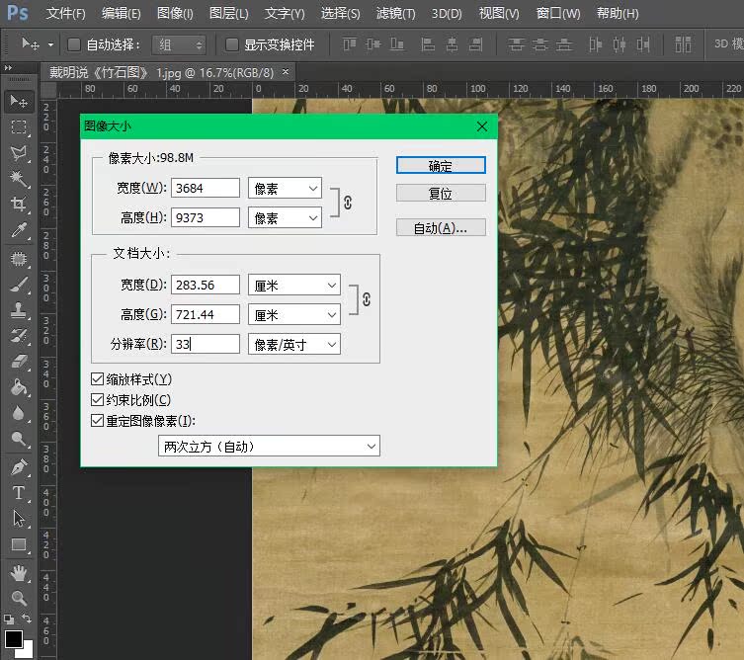Click the 确定 button
The height and width of the screenshot is (660, 744).
(441, 166)
